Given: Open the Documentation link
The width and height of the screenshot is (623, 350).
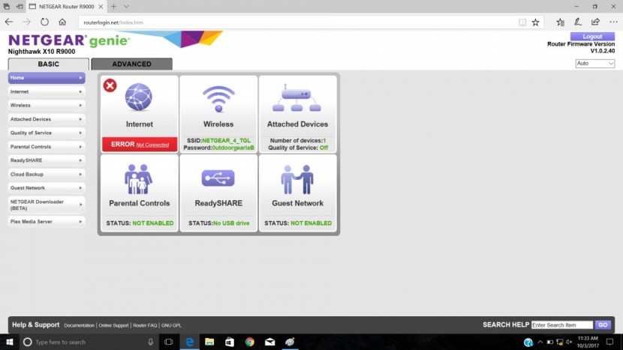Looking at the screenshot, I should pos(79,325).
